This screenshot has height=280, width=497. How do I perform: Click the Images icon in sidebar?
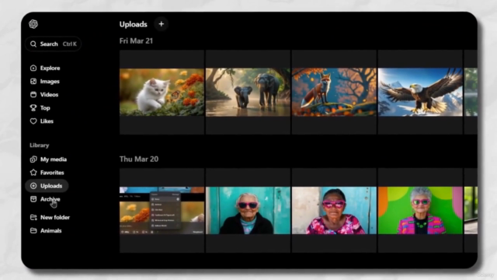[x=33, y=81]
